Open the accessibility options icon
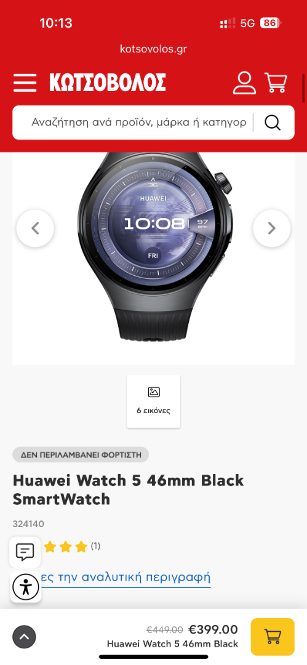 (25, 587)
